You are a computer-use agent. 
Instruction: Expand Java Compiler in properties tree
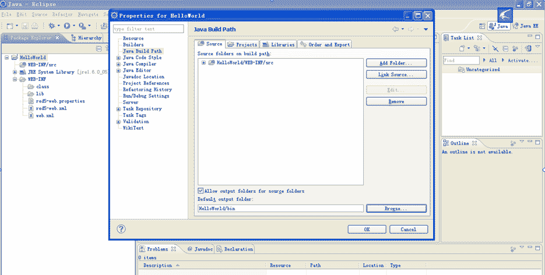point(118,64)
